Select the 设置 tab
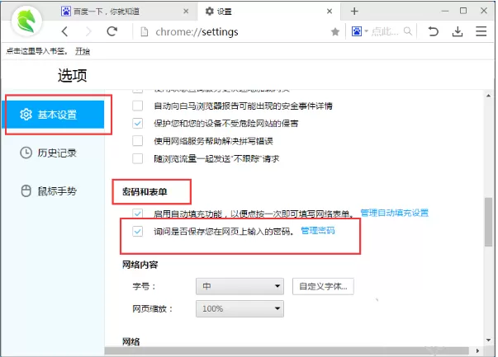 click(x=269, y=12)
